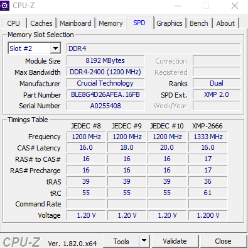Click the Serial Number field A0255408
248x248 pixels.
point(105,106)
